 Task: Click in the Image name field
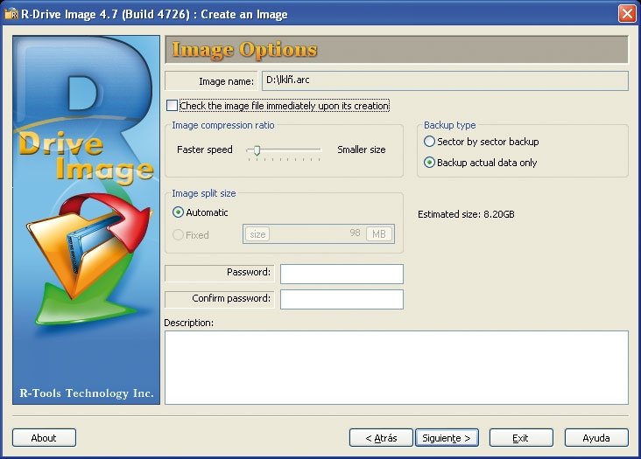point(445,80)
